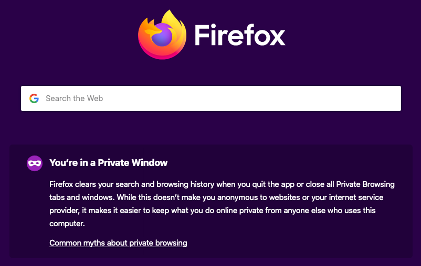Click the word "Firefox" starting the paragraph
The height and width of the screenshot is (266, 421).
(x=61, y=184)
